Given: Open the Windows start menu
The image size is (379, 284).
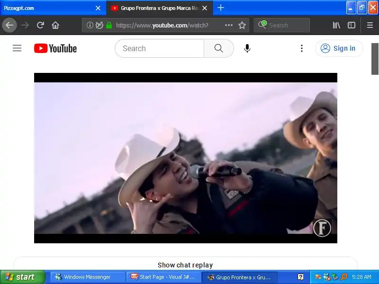Looking at the screenshot, I should pyautogui.click(x=23, y=277).
